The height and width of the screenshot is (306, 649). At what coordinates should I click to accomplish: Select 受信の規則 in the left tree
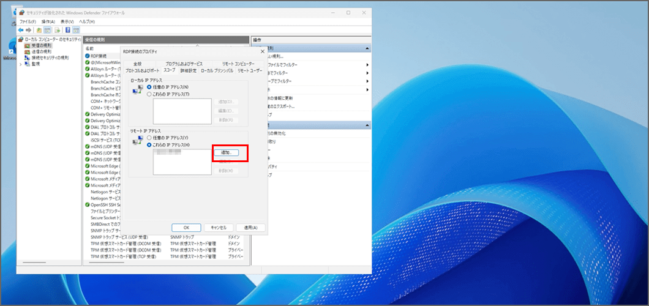[42, 45]
